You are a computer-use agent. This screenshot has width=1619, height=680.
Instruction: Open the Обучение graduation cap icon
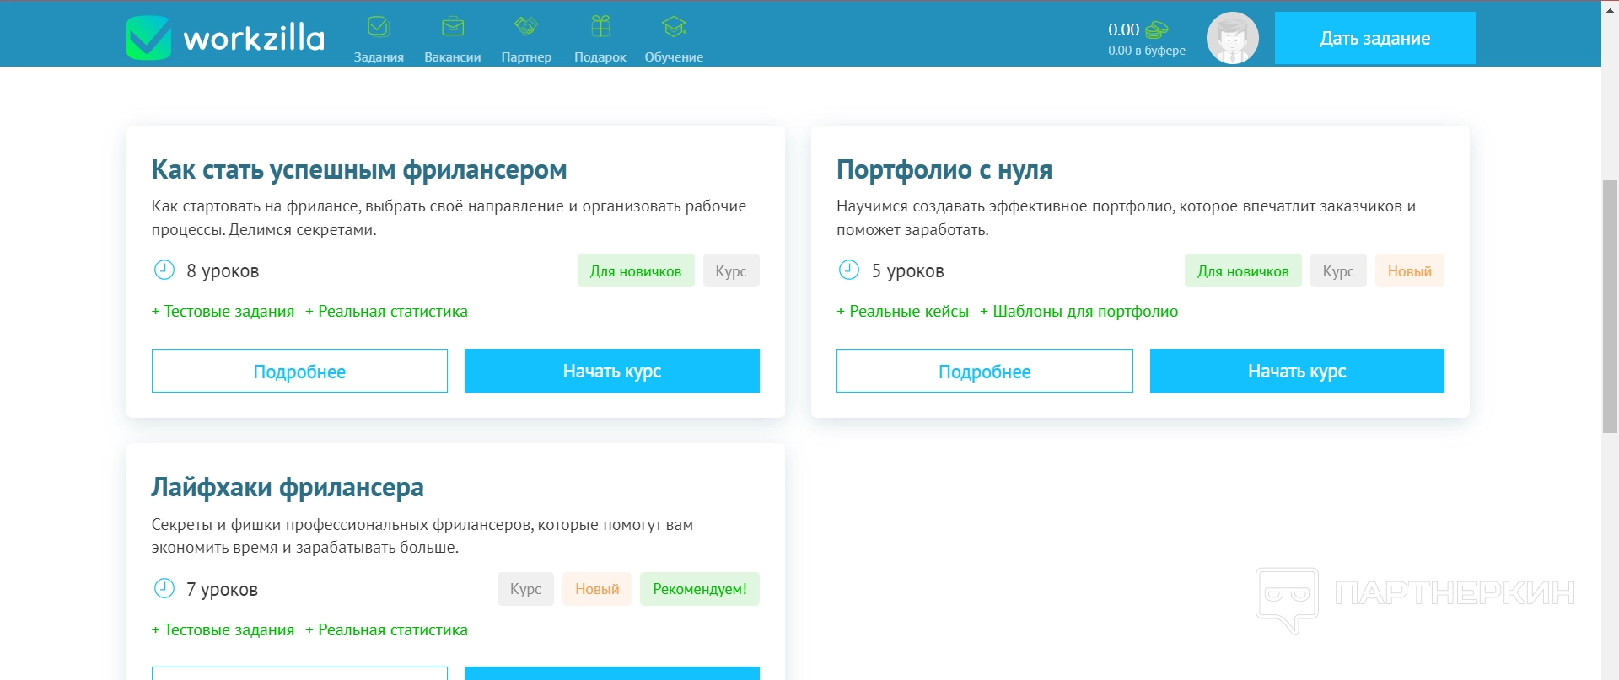(x=674, y=27)
